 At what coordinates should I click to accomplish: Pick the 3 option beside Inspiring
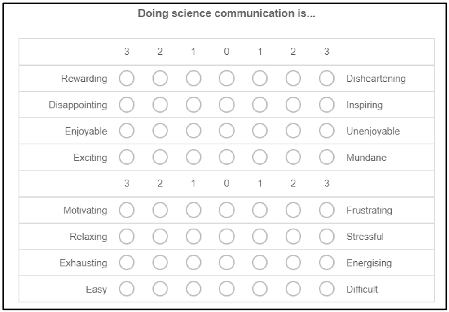pyautogui.click(x=326, y=105)
